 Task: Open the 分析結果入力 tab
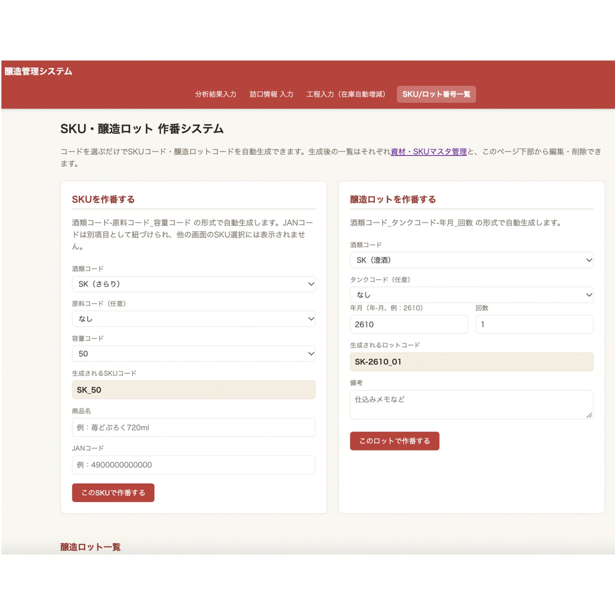pyautogui.click(x=215, y=94)
